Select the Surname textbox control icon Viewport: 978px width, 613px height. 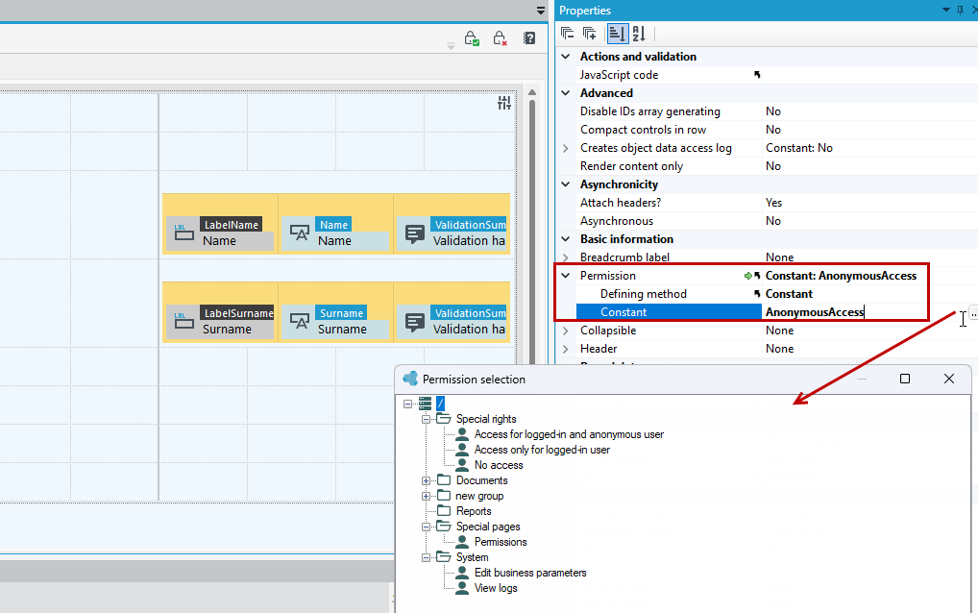(x=300, y=321)
